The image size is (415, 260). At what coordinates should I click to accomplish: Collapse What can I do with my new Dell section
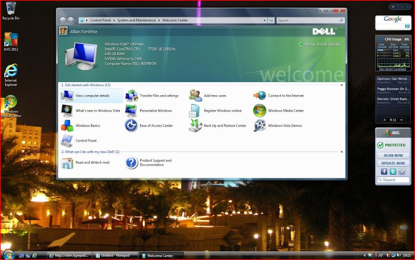pos(342,152)
